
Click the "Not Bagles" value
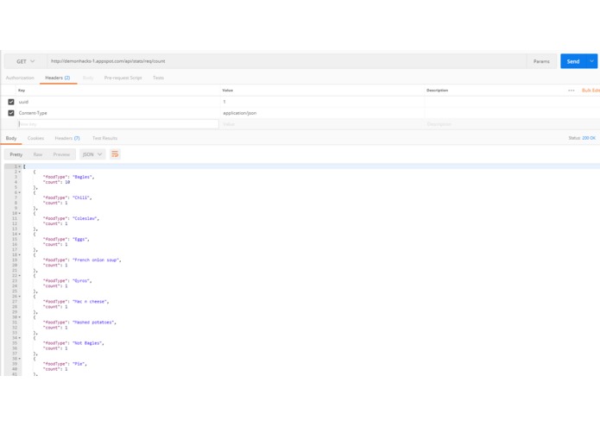pos(87,343)
